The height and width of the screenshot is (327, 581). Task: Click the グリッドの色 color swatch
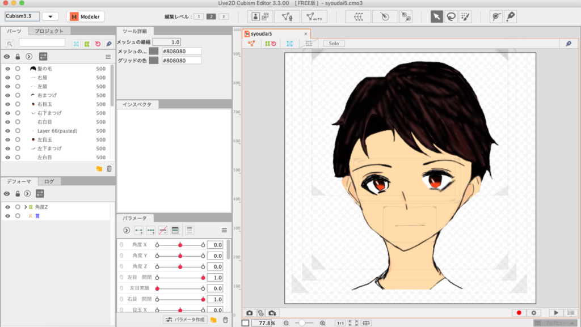point(154,60)
